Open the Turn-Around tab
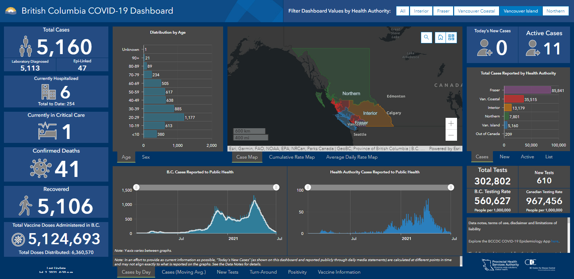This screenshot has width=574, height=279. 263,272
